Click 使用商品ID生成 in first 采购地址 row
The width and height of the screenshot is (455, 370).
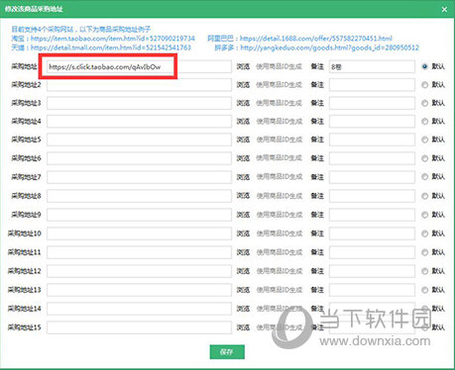click(x=280, y=66)
